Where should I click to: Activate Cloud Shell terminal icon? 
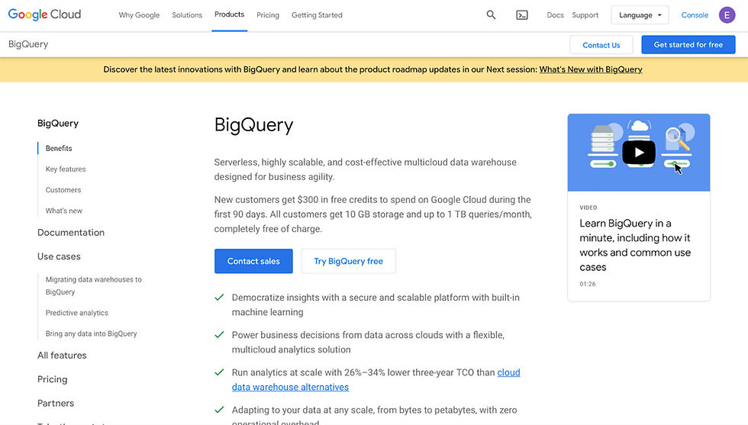point(522,14)
